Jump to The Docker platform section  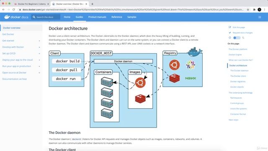(238, 49)
